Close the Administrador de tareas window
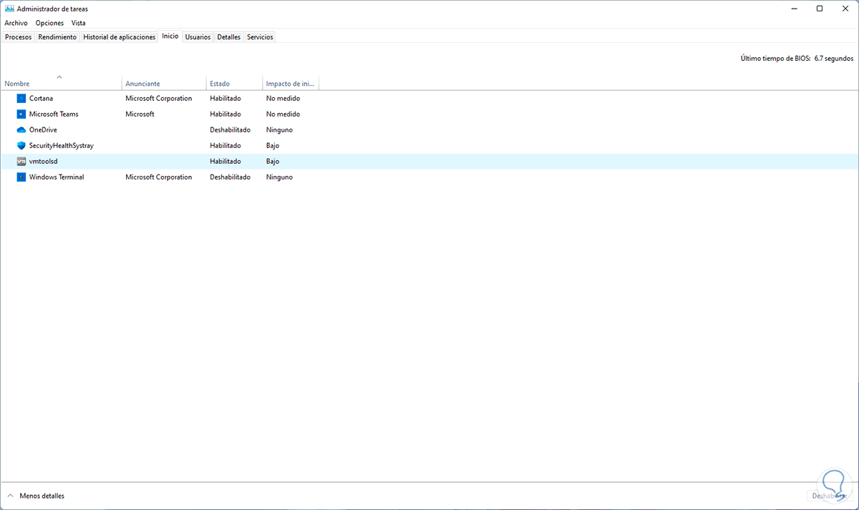The width and height of the screenshot is (859, 510). pos(845,9)
